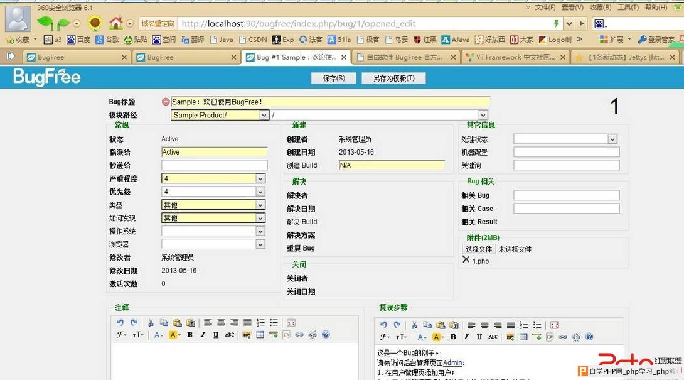The height and width of the screenshot is (380, 684).
Task: Center align in the 注释 editor
Action: pyautogui.click(x=221, y=323)
